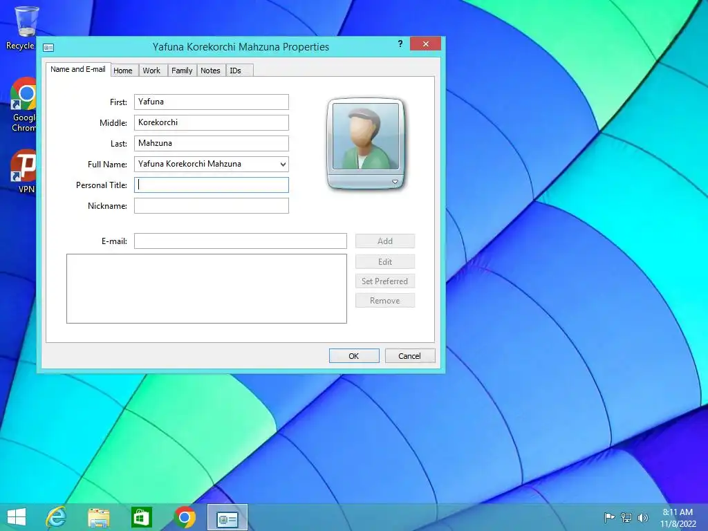Select the VPN desktop shortcut icon
Screen dimensions: 708x531
click(x=24, y=171)
